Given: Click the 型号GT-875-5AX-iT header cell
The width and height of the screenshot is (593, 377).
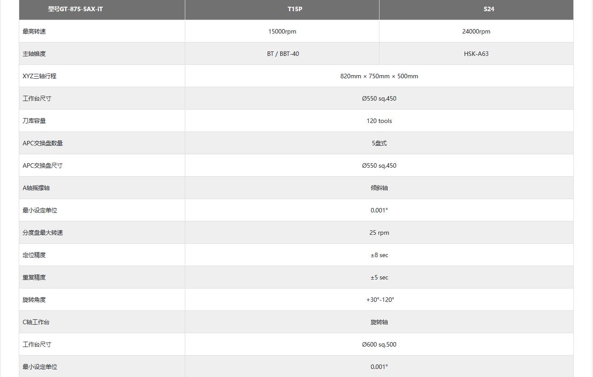Looking at the screenshot, I should point(76,9).
